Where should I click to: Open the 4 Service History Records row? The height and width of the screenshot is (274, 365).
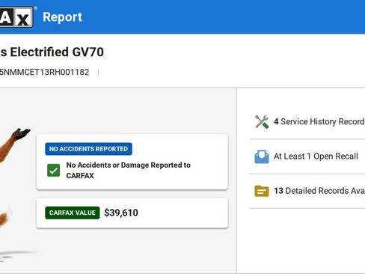click(307, 122)
